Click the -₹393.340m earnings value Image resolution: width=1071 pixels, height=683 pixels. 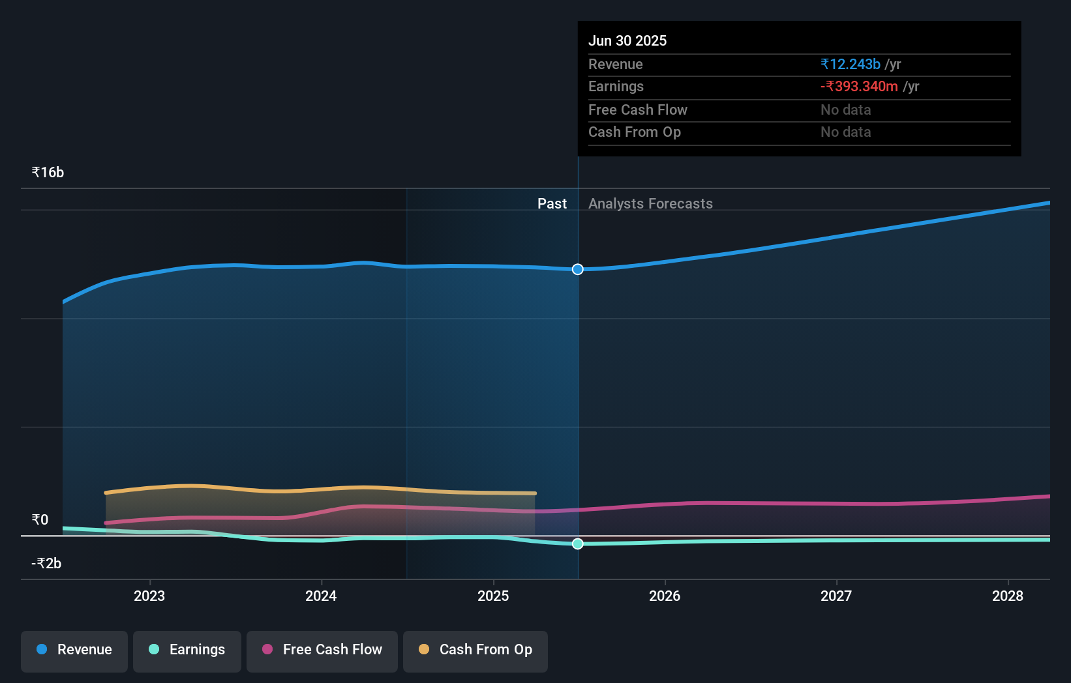[x=859, y=87]
